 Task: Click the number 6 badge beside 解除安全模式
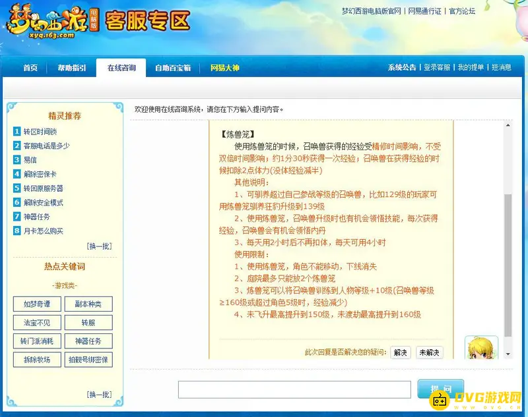click(17, 202)
